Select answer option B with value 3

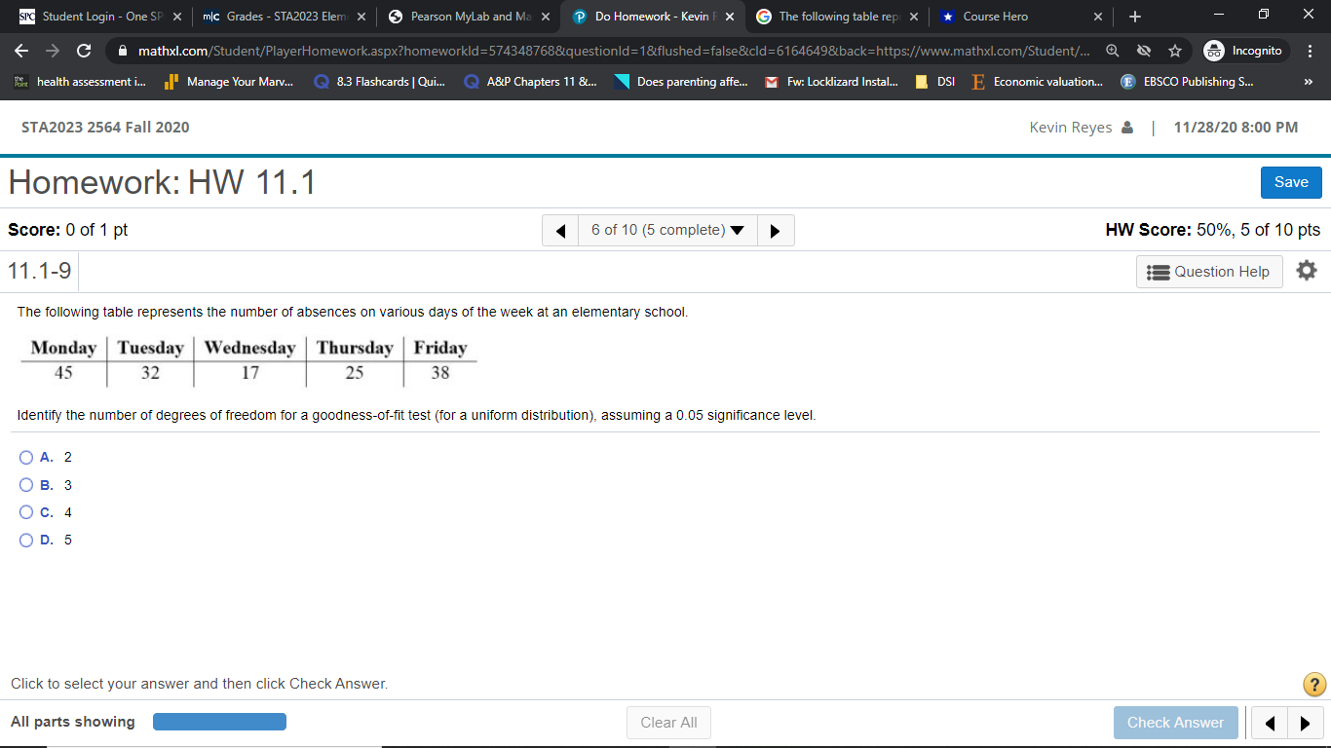pyautogui.click(x=26, y=485)
